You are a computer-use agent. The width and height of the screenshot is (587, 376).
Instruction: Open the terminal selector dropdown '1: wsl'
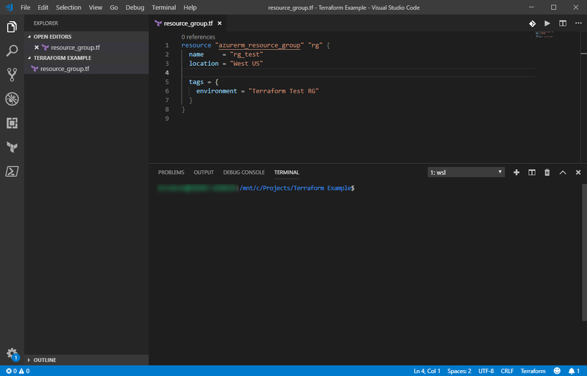point(466,172)
